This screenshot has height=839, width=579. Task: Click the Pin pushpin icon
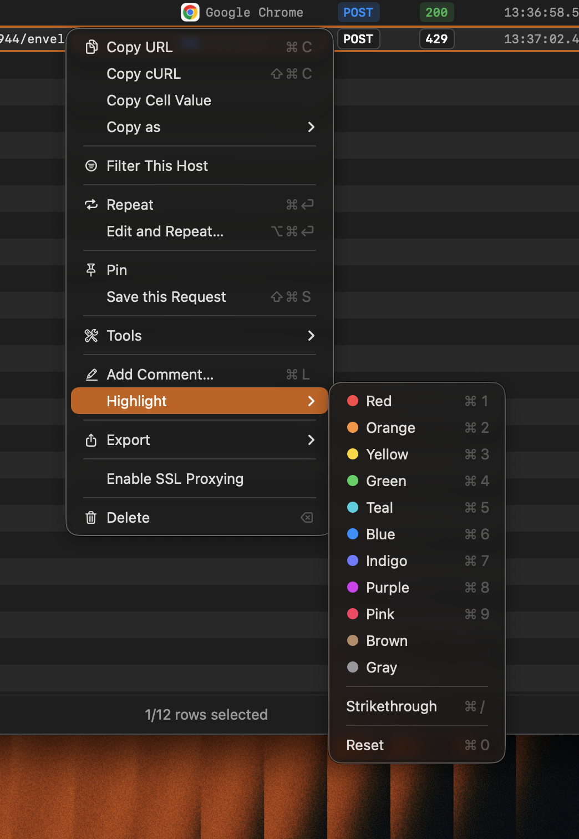click(91, 270)
